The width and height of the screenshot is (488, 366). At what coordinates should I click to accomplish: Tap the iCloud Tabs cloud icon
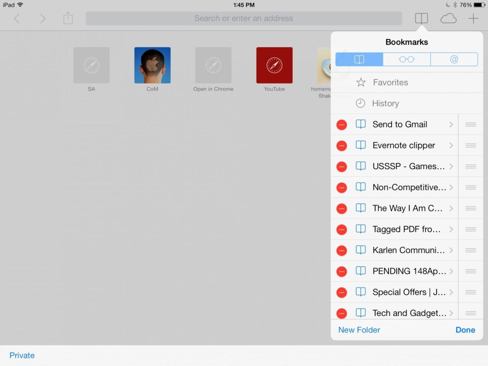[448, 18]
